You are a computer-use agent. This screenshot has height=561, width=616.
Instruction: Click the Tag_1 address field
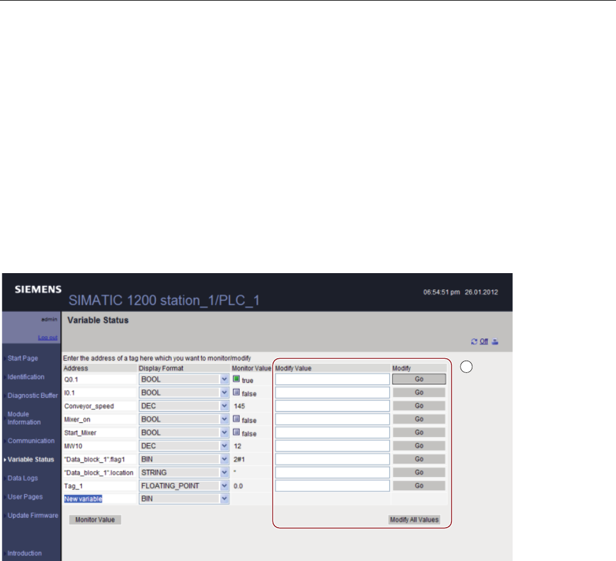(100, 486)
